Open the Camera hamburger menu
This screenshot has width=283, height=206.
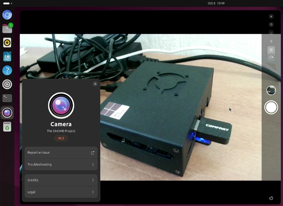point(271,41)
